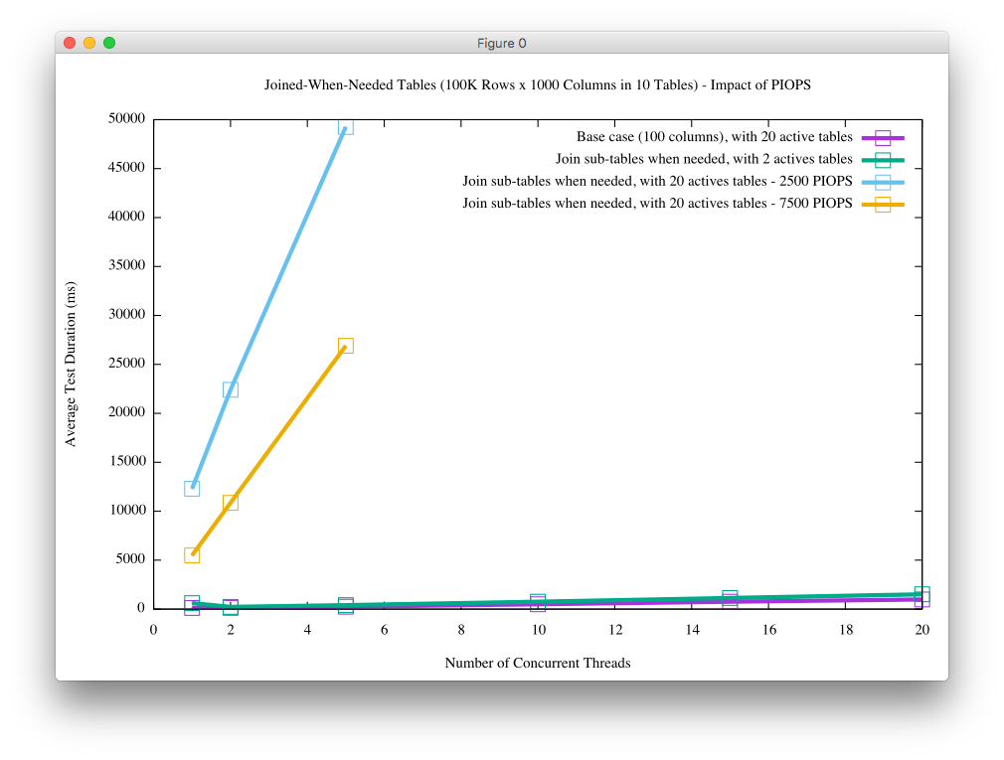The image size is (1004, 760).
Task: Select legend entry for 7500 PIOPS
Action: click(657, 204)
